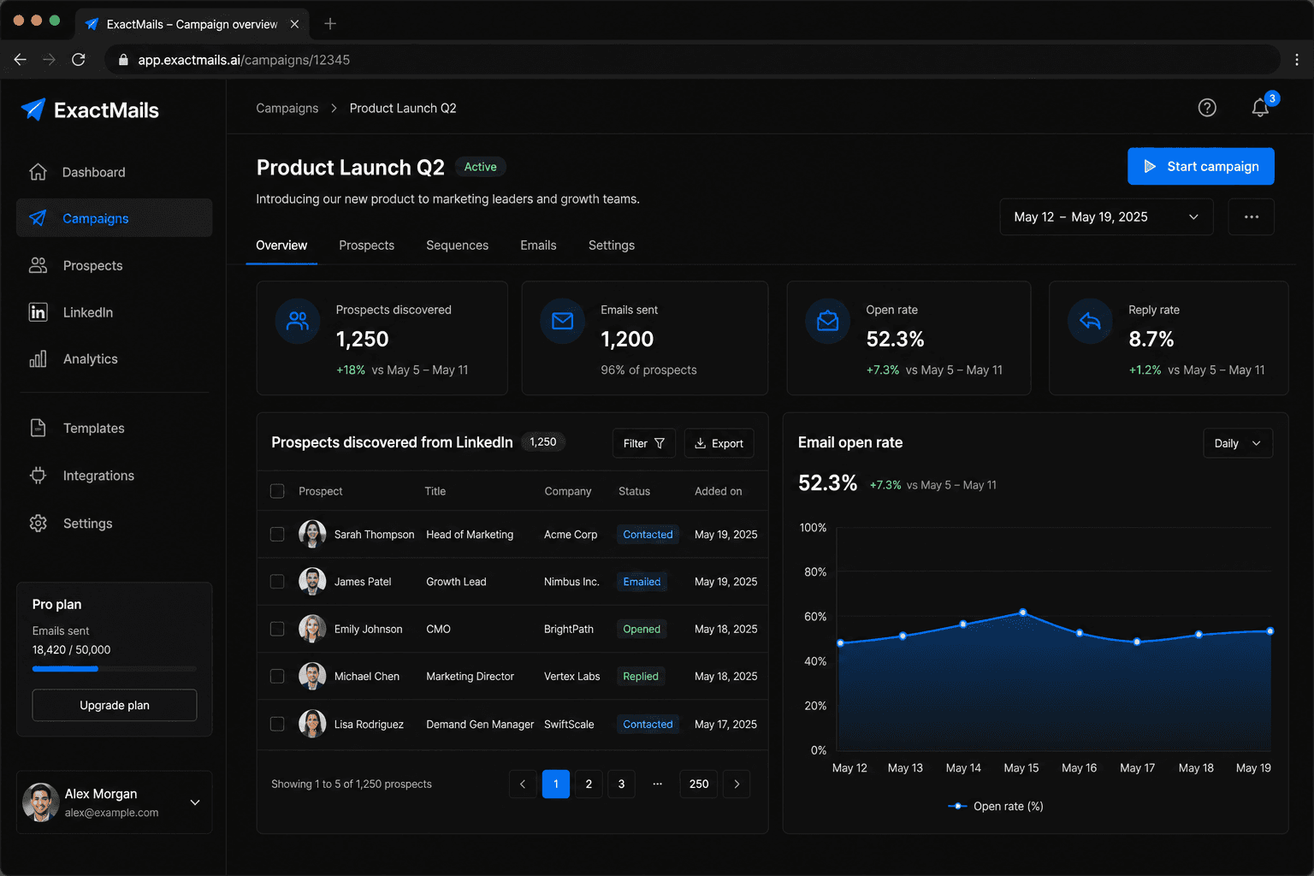Click the Upgrade plan button
This screenshot has width=1314, height=876.
click(115, 705)
